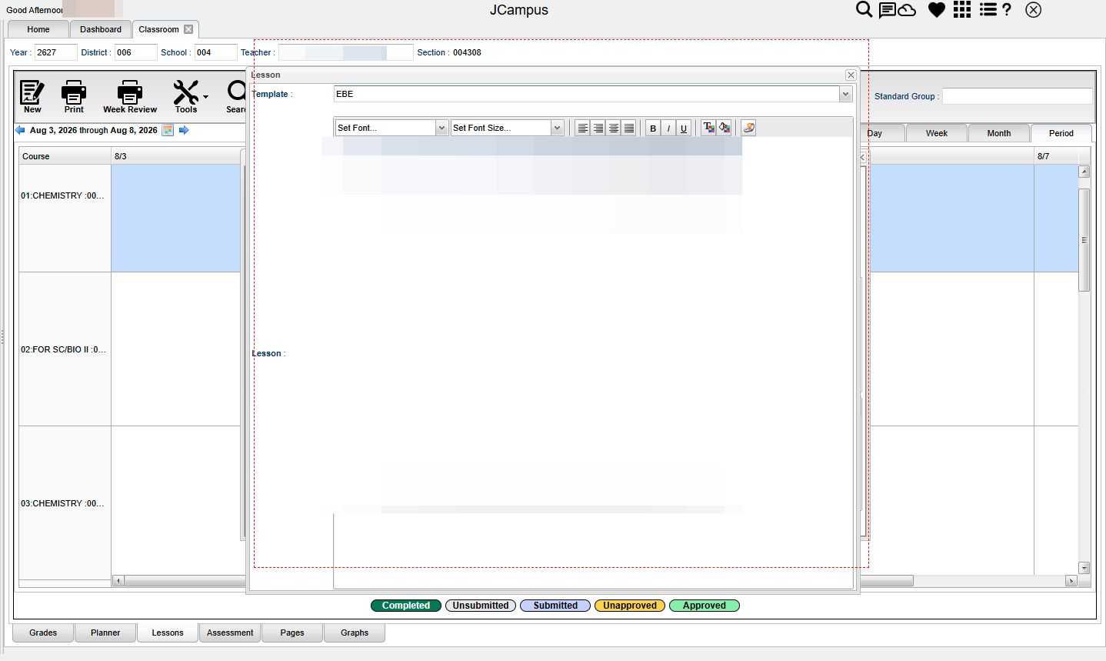Screen dimensions: 1106x661
Task: Click the New lesson icon
Action: point(32,92)
